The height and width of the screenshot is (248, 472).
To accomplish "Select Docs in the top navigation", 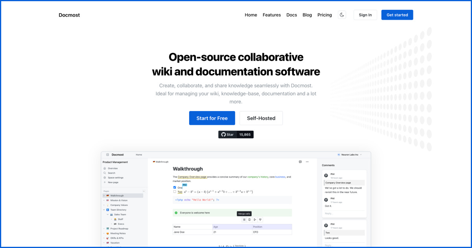I will [291, 15].
